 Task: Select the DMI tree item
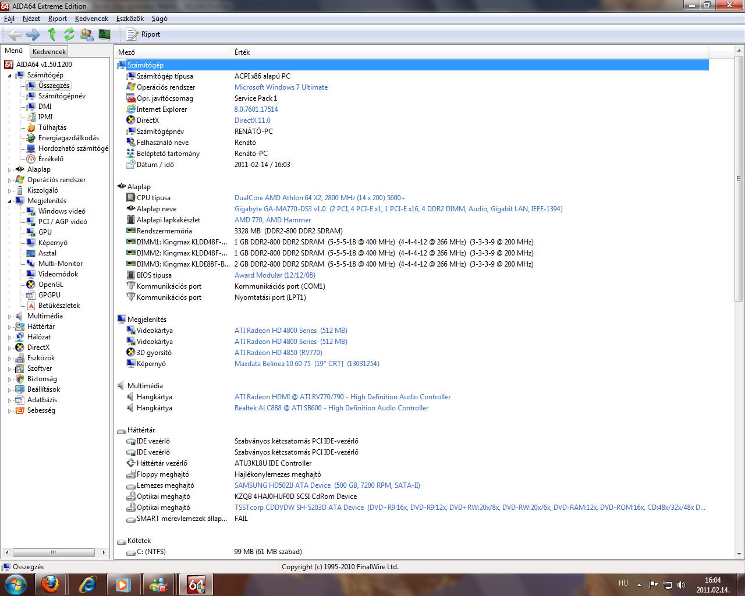click(45, 107)
